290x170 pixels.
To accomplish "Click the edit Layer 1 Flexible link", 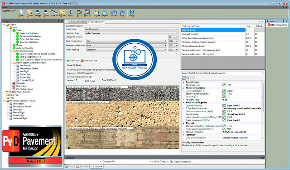I will click(97, 87).
